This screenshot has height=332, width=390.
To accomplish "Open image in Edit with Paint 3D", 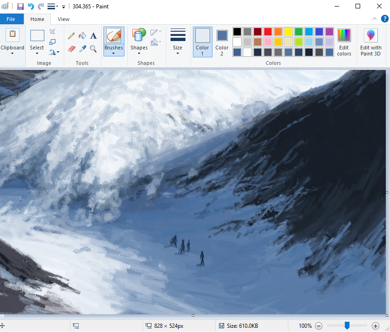I will pos(370,42).
